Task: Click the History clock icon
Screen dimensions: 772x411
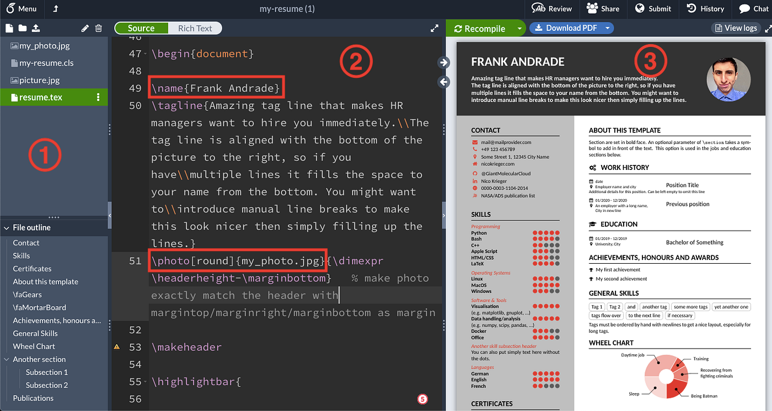Action: point(691,8)
